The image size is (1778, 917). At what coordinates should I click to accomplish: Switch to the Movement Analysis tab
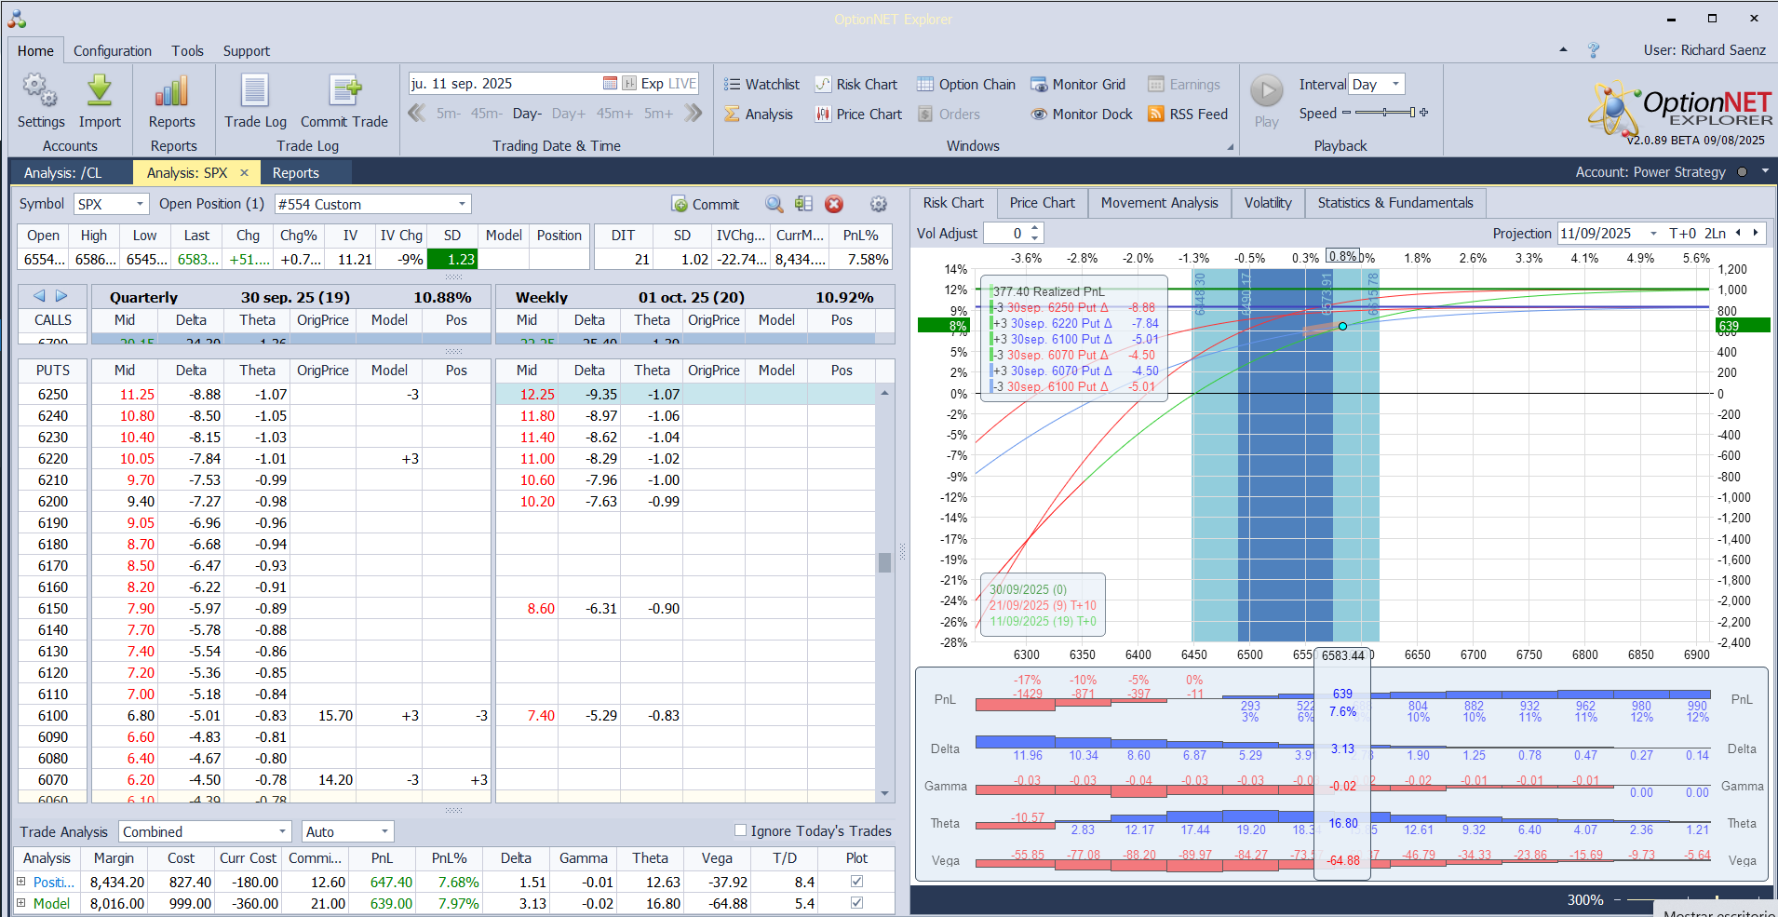[x=1159, y=203]
